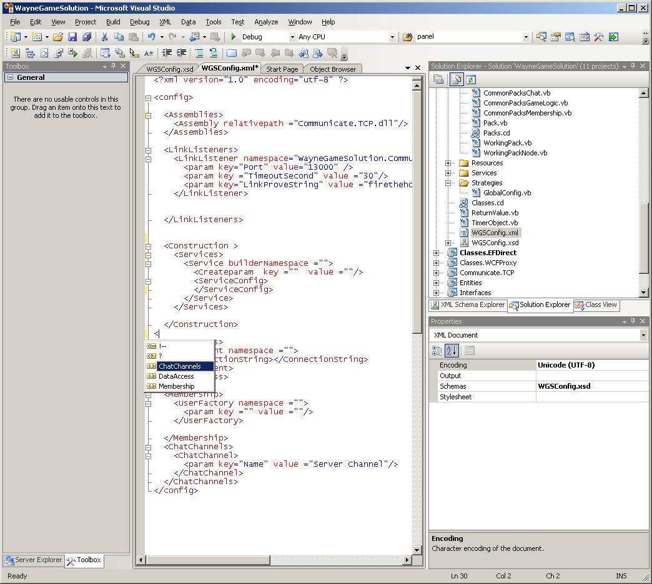Switch to the Class View tab
This screenshot has height=584, width=652.
596,305
